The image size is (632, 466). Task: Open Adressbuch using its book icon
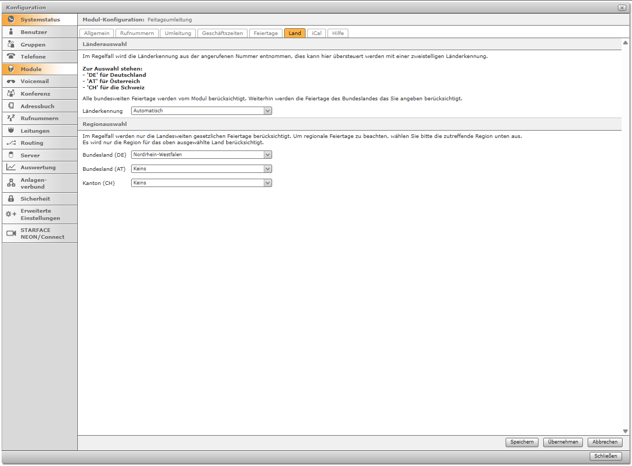11,106
